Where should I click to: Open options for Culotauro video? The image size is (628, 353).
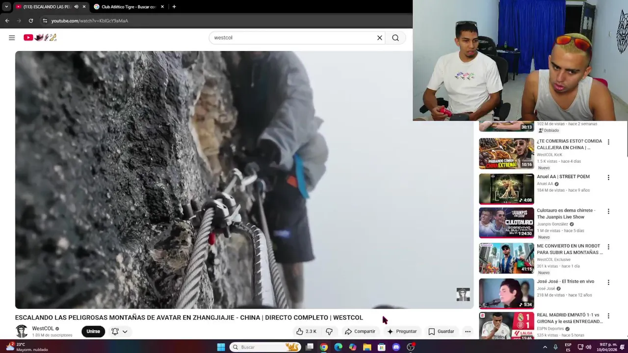click(x=608, y=211)
